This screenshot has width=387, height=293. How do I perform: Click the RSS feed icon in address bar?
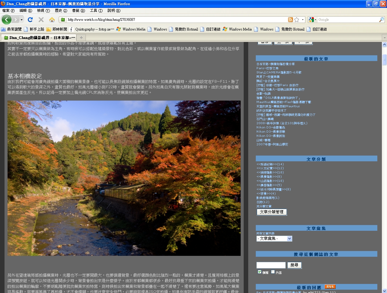pos(290,20)
